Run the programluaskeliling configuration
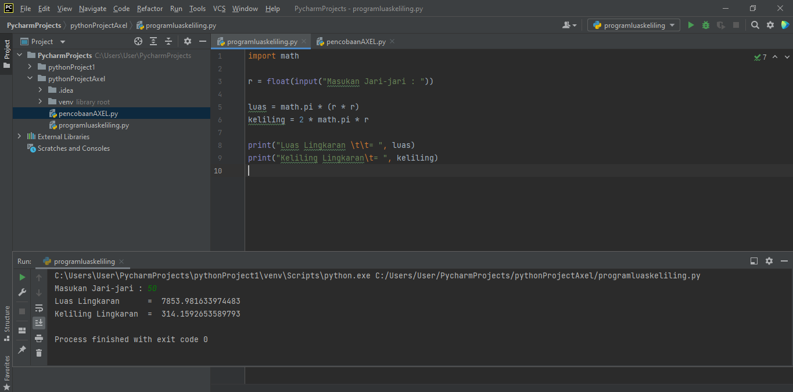The image size is (793, 392). [690, 25]
